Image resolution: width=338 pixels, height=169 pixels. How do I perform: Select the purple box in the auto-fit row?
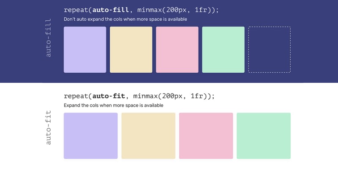pyautogui.click(x=90, y=136)
